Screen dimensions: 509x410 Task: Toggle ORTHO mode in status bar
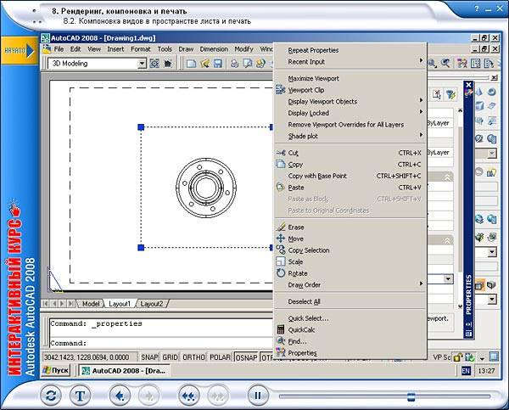click(193, 357)
